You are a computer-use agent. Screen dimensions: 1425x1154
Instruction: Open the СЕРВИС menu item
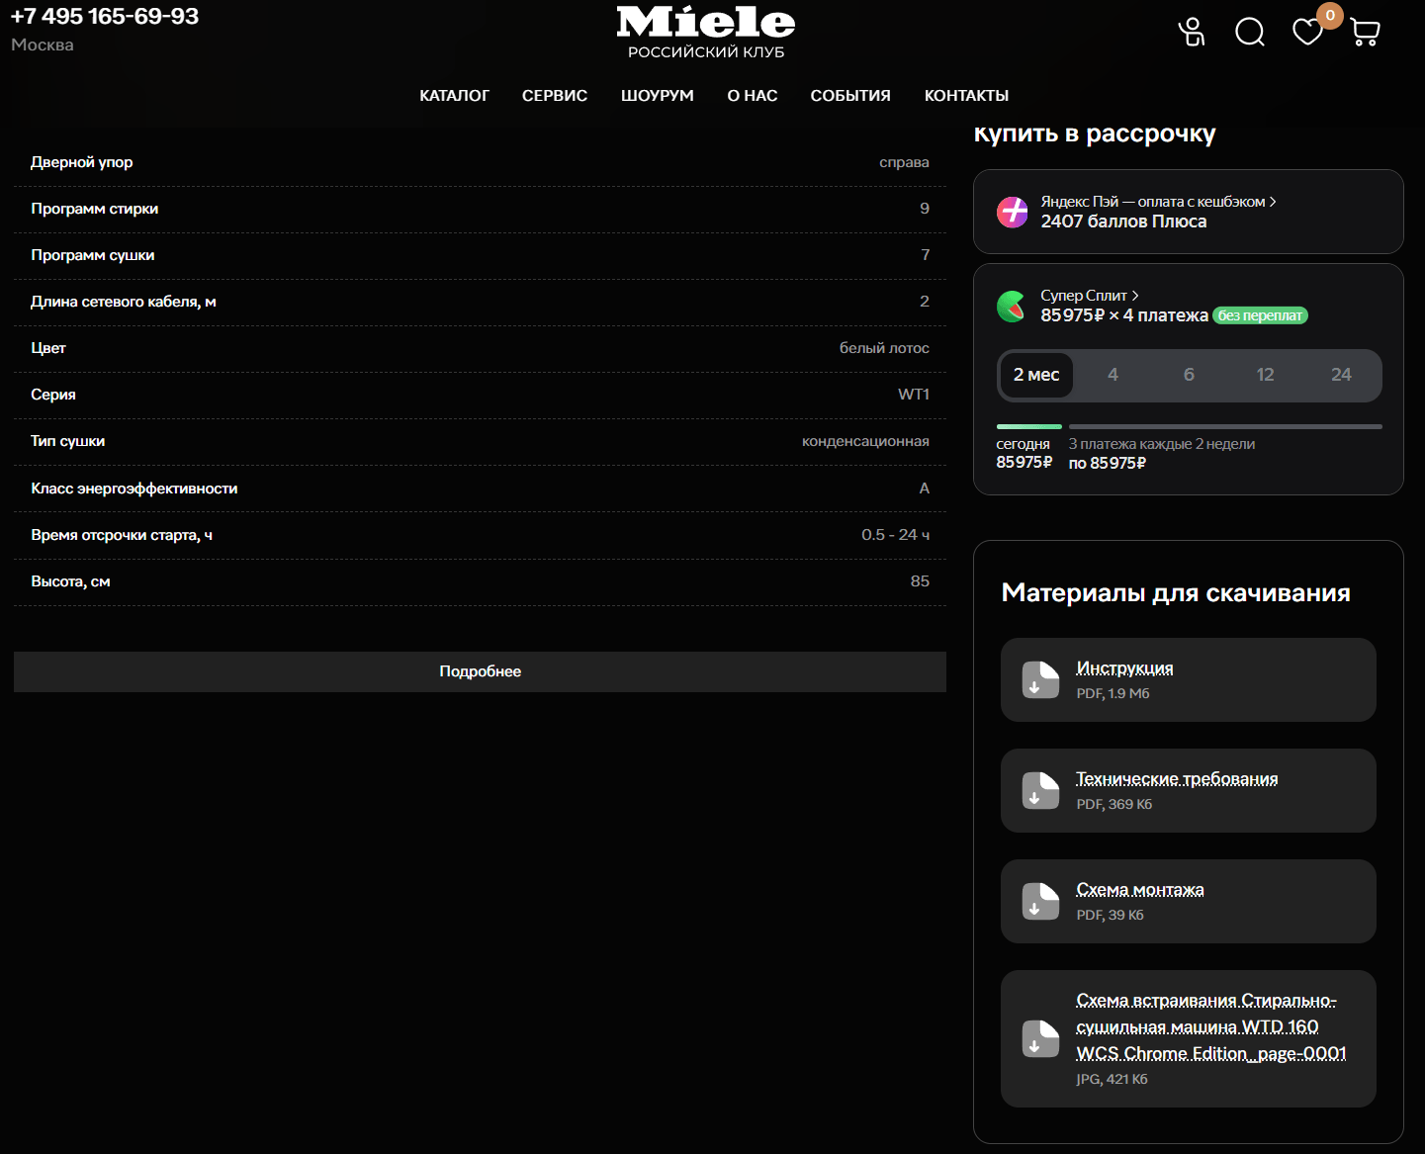[x=555, y=96]
